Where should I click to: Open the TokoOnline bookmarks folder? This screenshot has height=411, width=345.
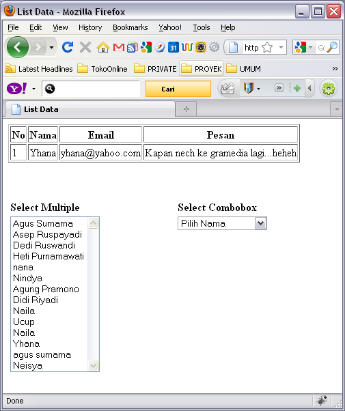pos(102,69)
